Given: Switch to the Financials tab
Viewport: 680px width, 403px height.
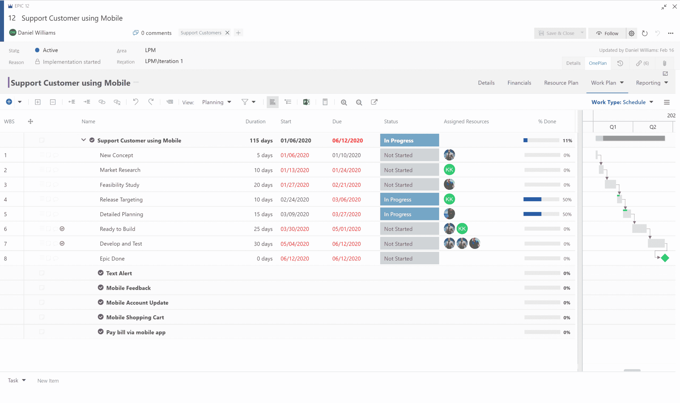Looking at the screenshot, I should [x=519, y=83].
